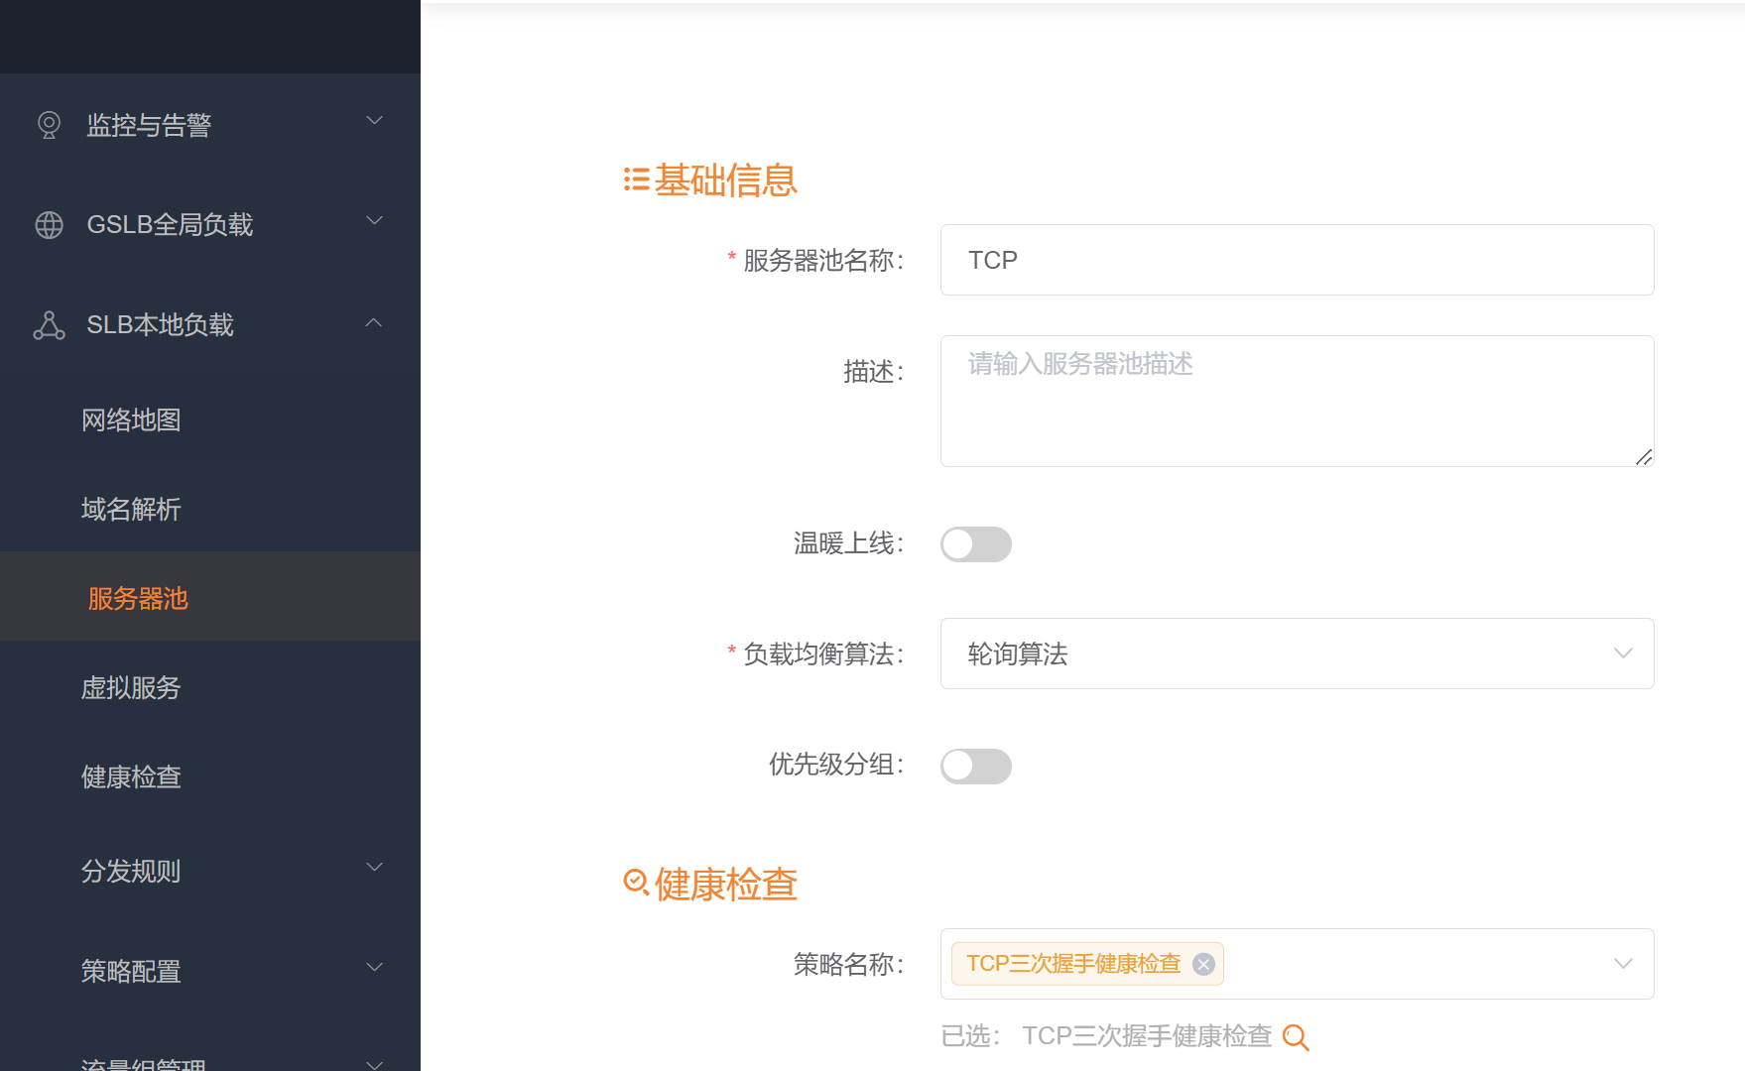Click the SLB local load network icon

(49, 325)
